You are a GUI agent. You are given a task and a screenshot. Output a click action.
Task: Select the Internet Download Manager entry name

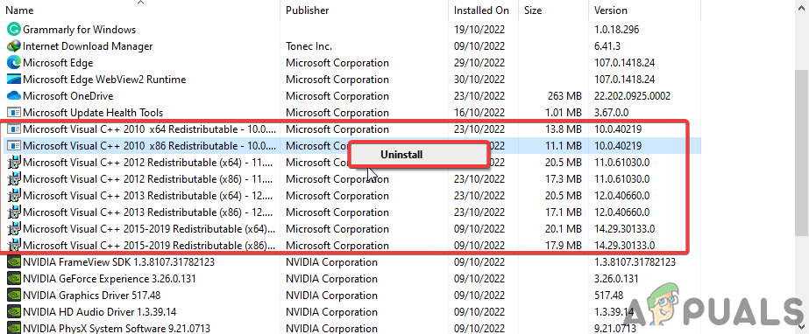(88, 45)
